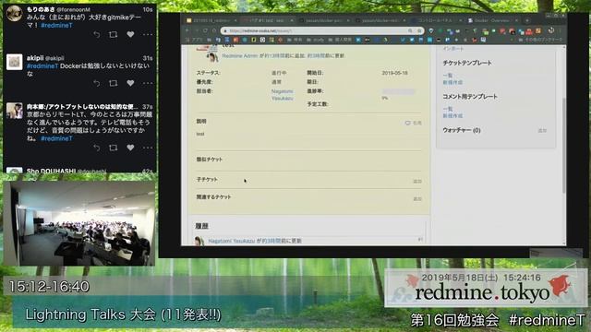Add a subtask via 子チケット 追加
The height and width of the screenshot is (332, 591).
pyautogui.click(x=417, y=182)
